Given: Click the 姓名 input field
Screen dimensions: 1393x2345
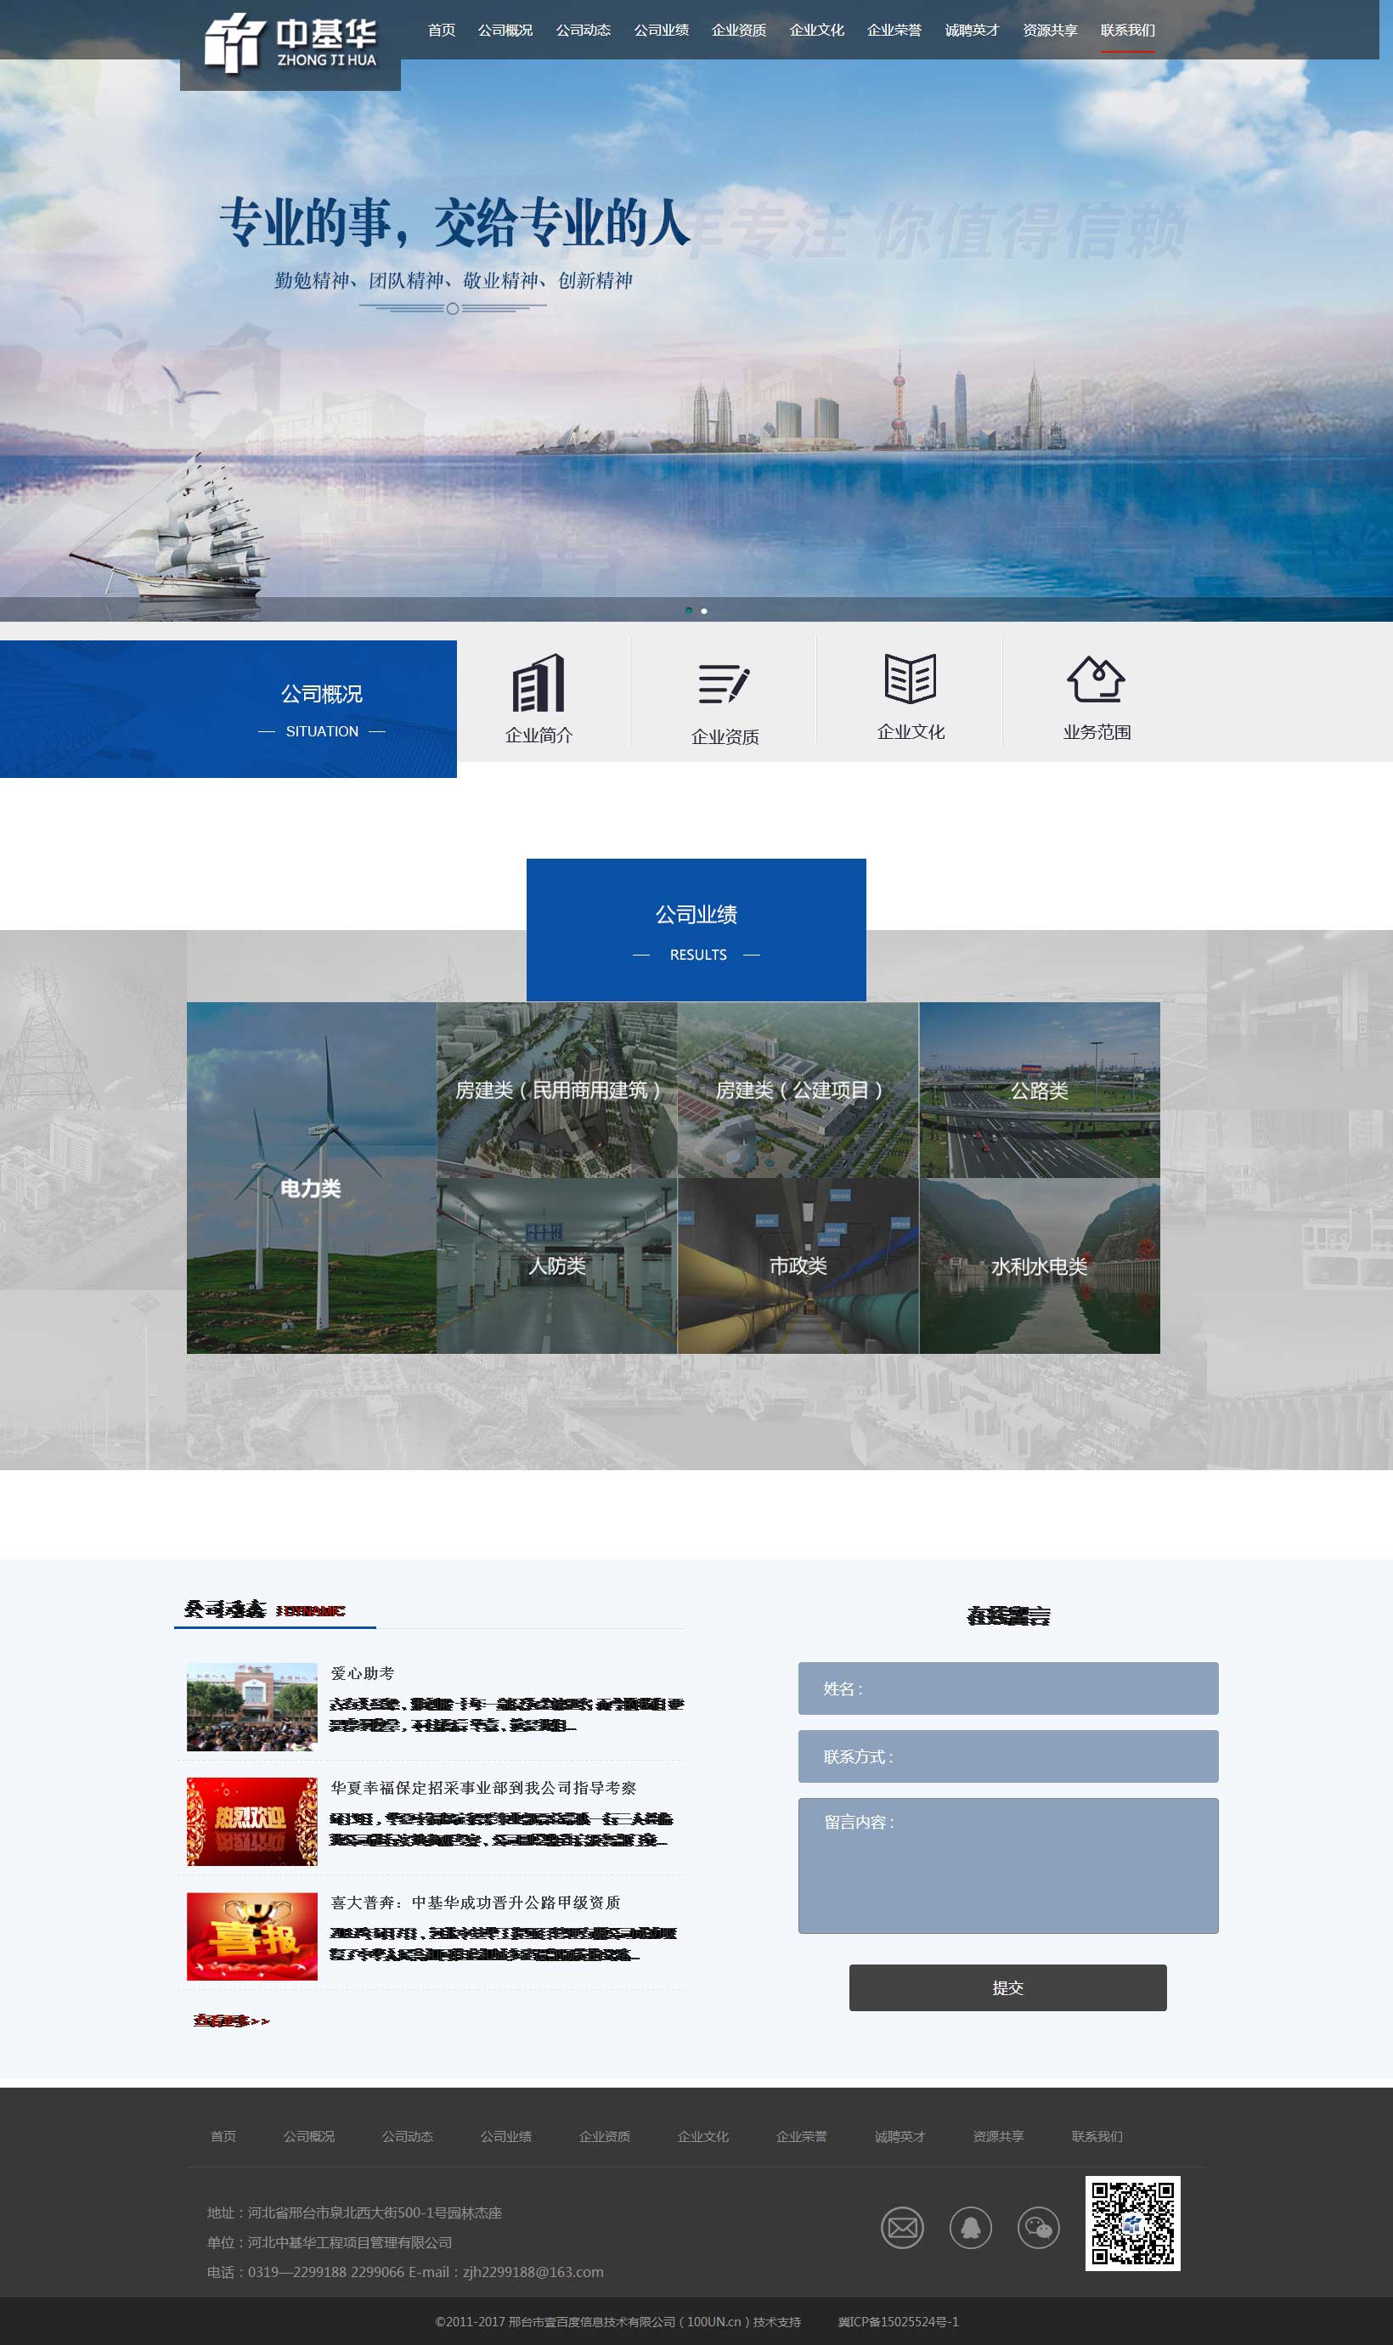Looking at the screenshot, I should coord(1008,1688).
